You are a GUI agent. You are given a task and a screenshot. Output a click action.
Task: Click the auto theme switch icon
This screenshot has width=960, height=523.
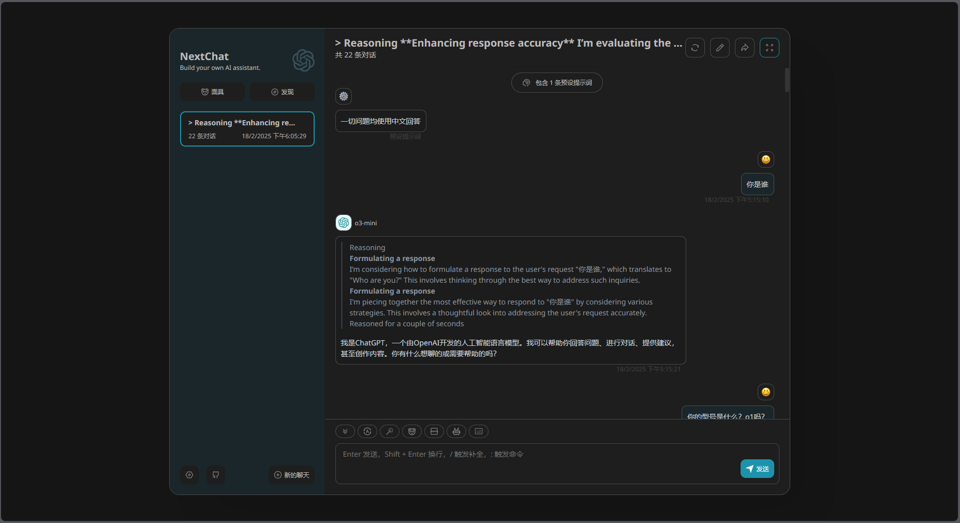[367, 431]
